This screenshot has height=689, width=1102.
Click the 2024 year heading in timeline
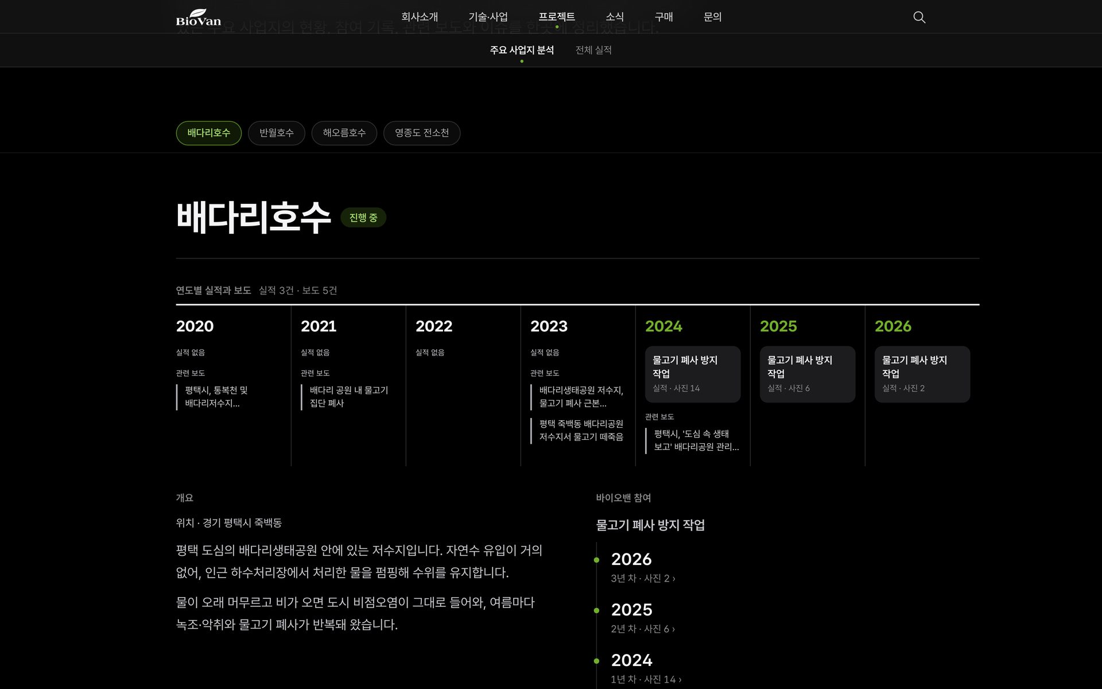click(663, 326)
